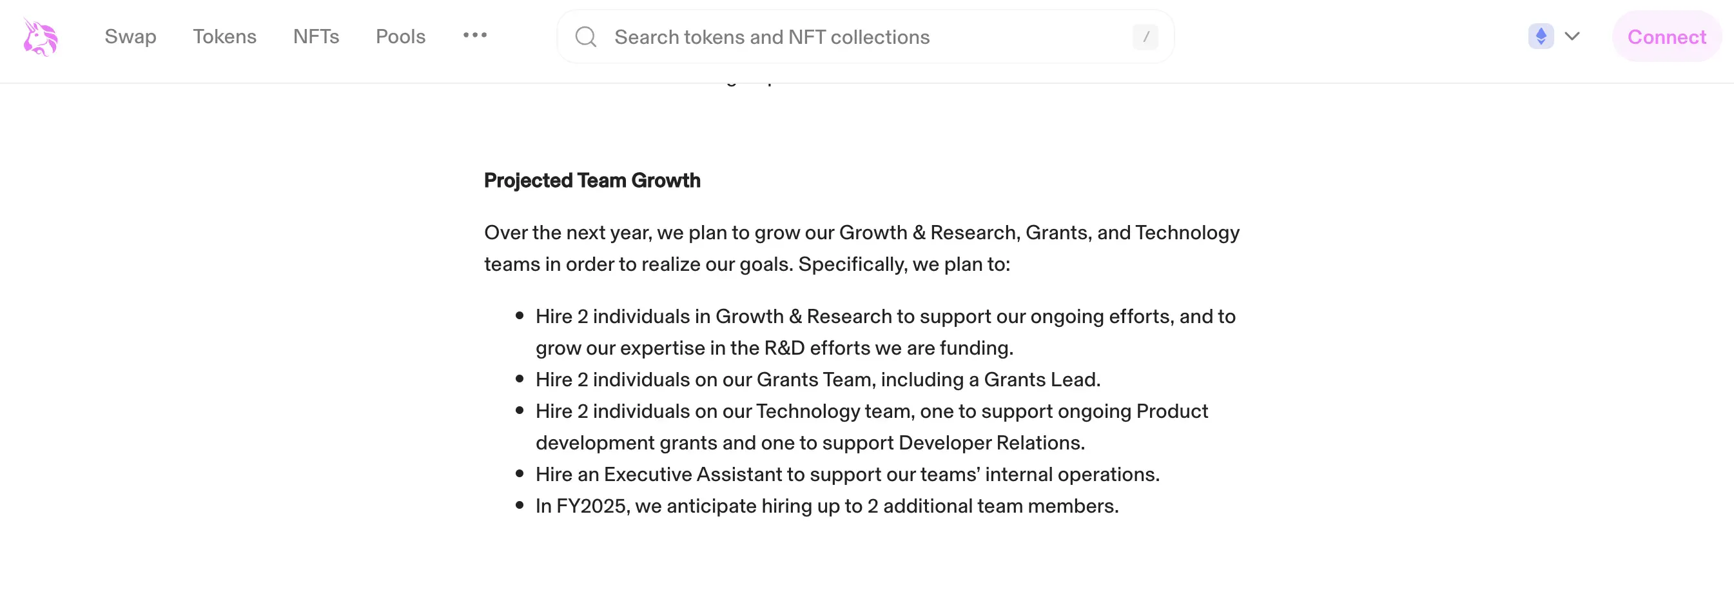
Task: Click the Projected Team Growth heading
Action: pos(592,181)
